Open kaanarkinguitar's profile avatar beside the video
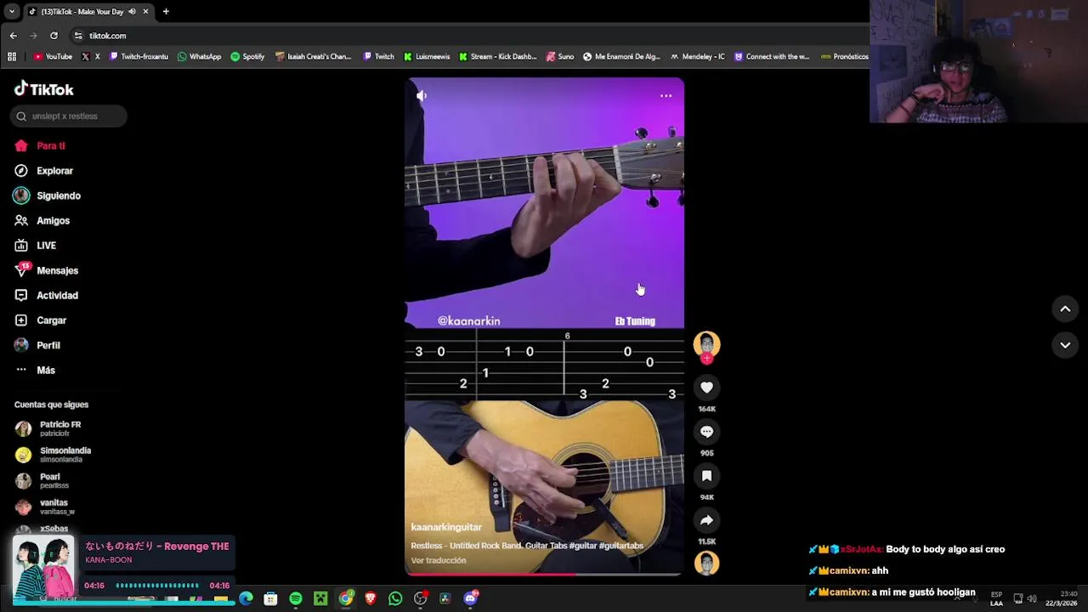Viewport: 1088px width, 612px height. [706, 344]
